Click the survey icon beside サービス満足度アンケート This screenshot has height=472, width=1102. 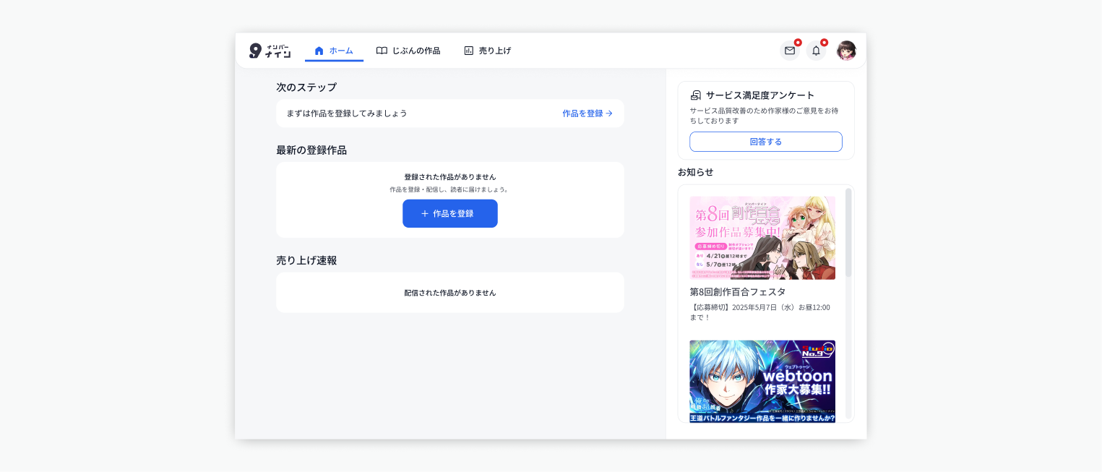click(x=695, y=95)
